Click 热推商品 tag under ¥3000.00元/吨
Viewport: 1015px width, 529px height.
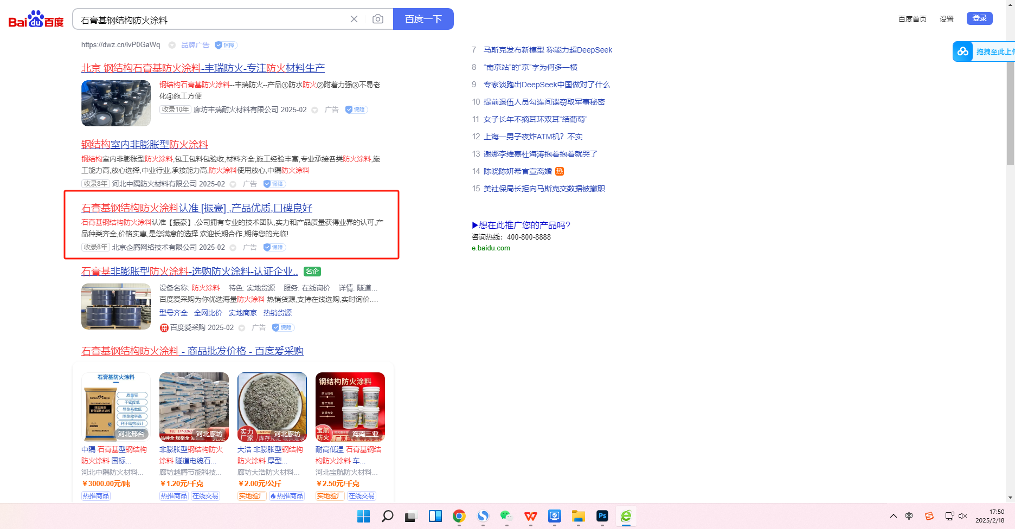96,496
